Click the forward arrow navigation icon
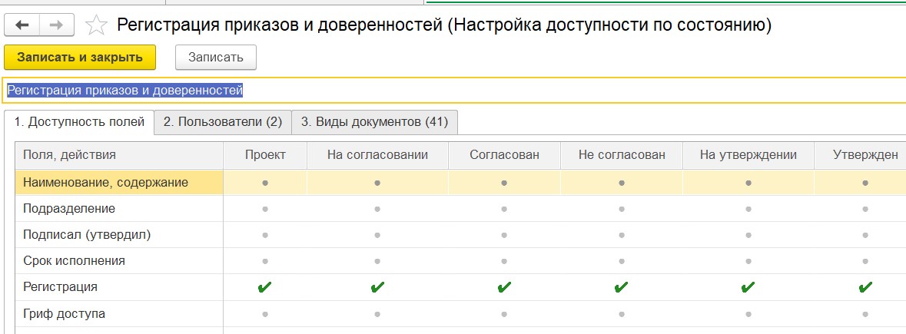The height and width of the screenshot is (334, 906). tap(56, 25)
